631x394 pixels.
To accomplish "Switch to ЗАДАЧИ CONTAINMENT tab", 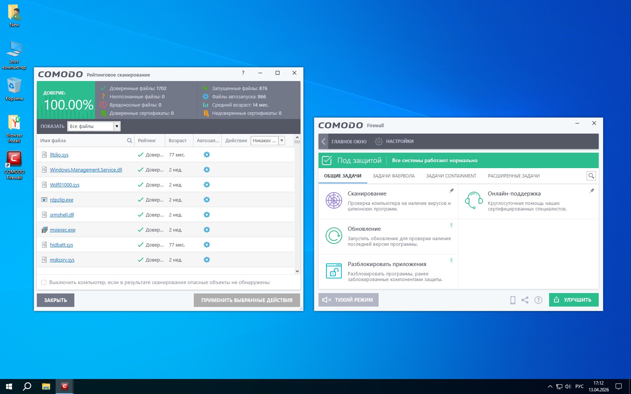I will (451, 176).
